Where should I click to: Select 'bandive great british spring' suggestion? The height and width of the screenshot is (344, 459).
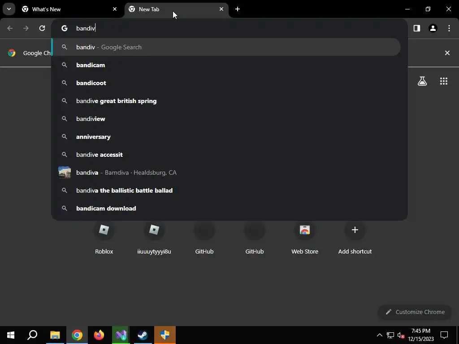(226, 101)
